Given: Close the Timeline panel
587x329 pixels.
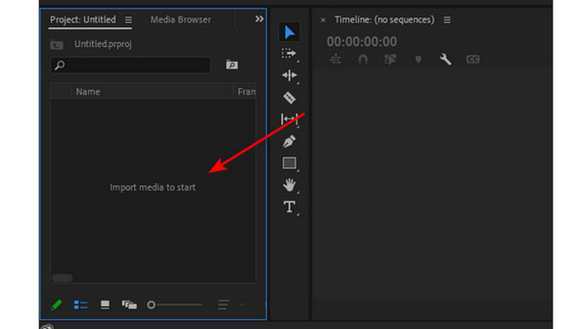Looking at the screenshot, I should (x=323, y=20).
